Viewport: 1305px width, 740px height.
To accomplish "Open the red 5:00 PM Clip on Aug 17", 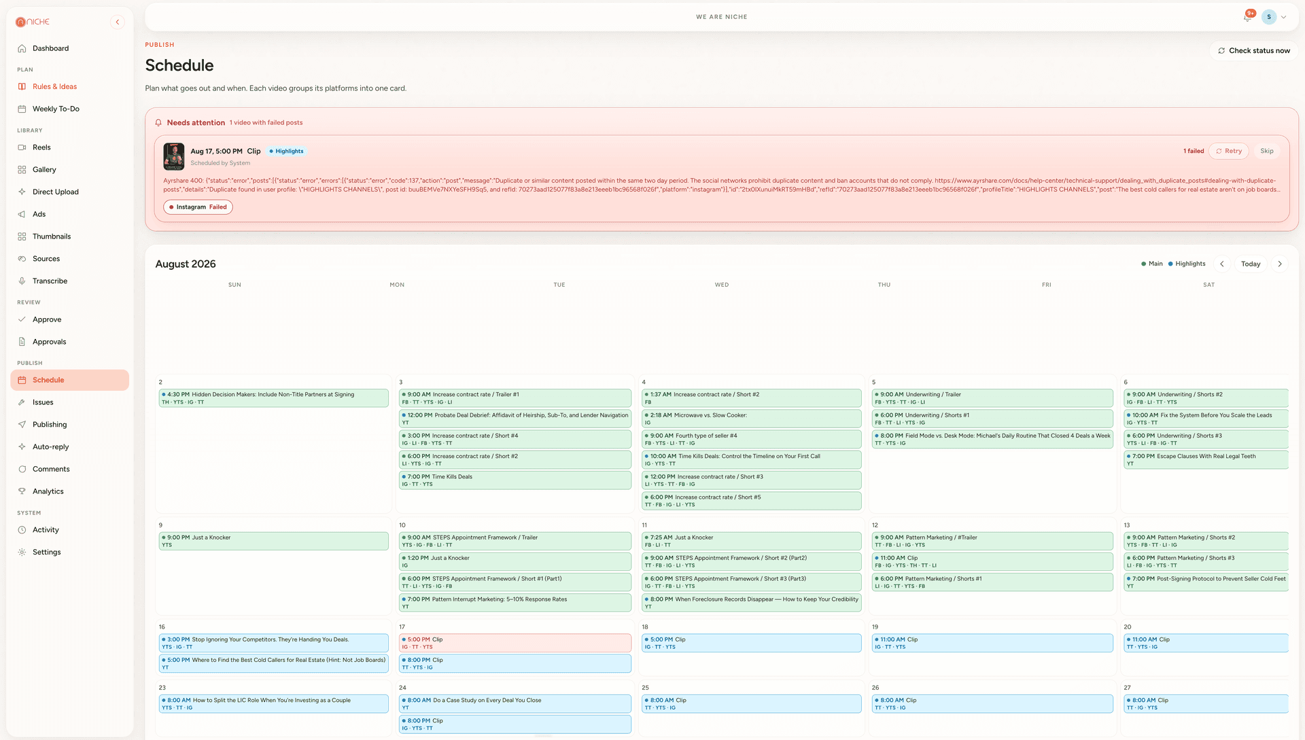I will point(515,643).
